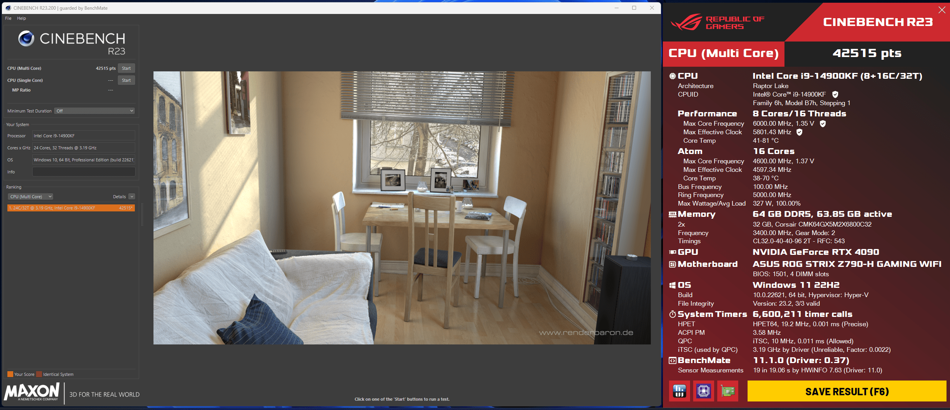Click the BenchMate section icon
The height and width of the screenshot is (410, 950).
(x=672, y=360)
